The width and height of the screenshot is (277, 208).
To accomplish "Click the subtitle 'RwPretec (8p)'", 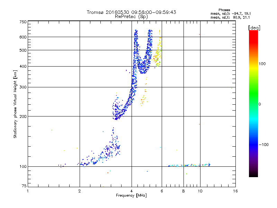I will (x=131, y=17).
